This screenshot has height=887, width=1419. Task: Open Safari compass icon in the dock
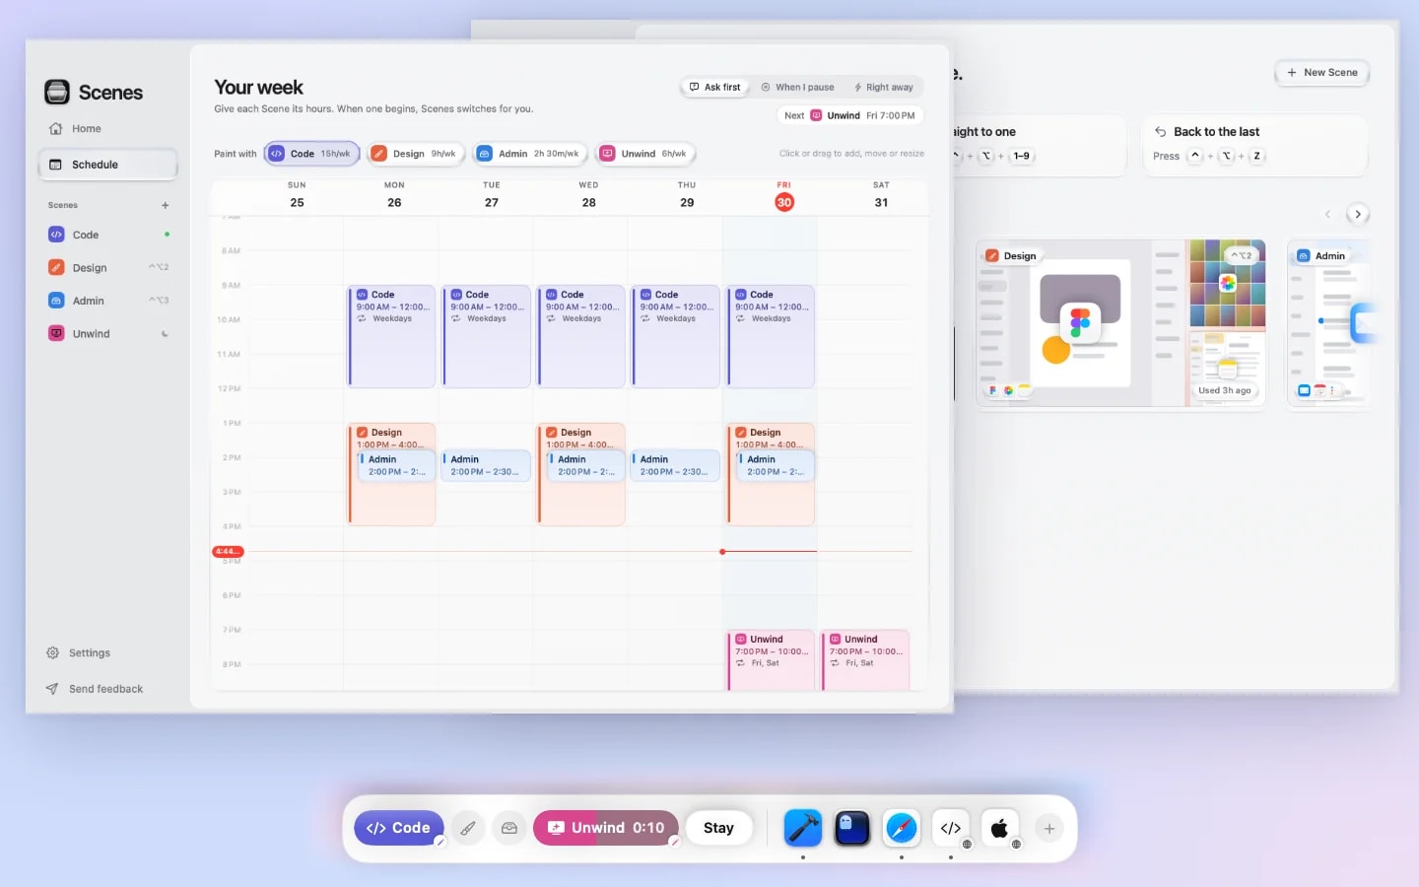pyautogui.click(x=902, y=828)
